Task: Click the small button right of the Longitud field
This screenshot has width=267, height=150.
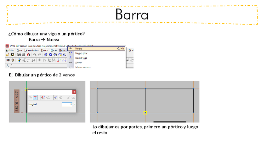Action: coord(74,104)
